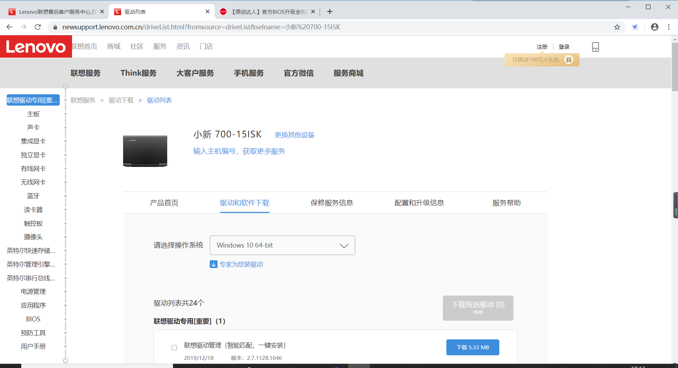
Task: Click 门店 in top menu
Action: point(206,47)
